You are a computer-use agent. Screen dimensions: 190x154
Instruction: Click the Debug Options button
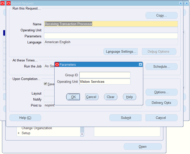pyautogui.click(x=159, y=51)
